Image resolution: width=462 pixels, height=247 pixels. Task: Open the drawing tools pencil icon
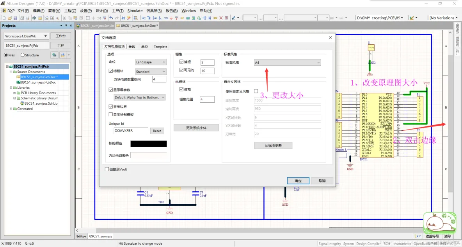(x=234, y=18)
